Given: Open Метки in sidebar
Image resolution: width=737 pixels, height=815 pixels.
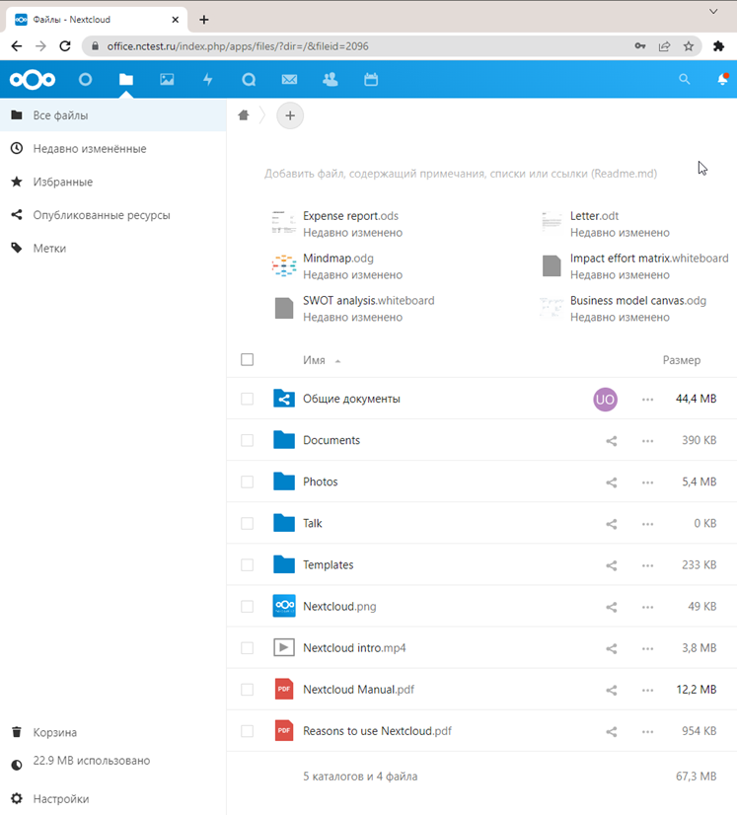Looking at the screenshot, I should pyautogui.click(x=112, y=249).
